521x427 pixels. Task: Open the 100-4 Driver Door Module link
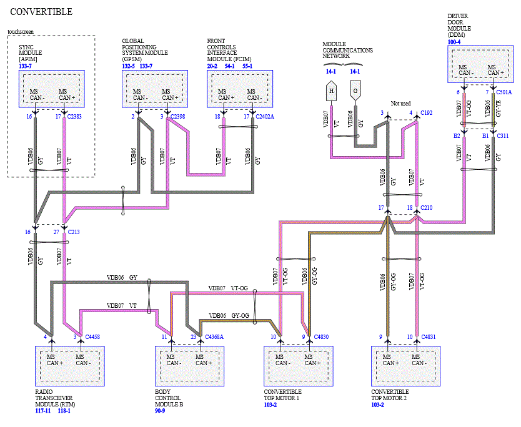point(454,42)
